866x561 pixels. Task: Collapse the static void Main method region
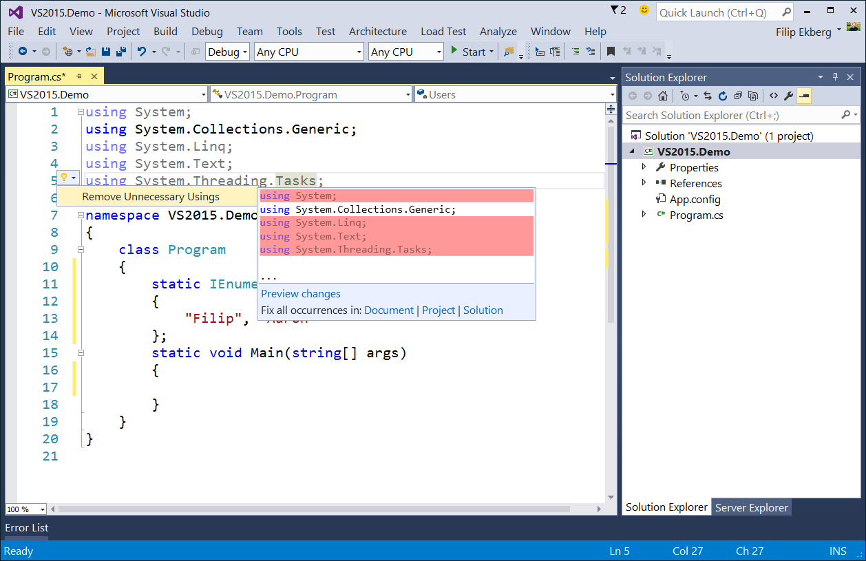81,353
